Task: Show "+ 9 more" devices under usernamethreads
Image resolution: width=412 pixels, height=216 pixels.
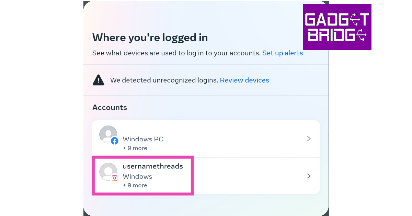Action: click(135, 185)
